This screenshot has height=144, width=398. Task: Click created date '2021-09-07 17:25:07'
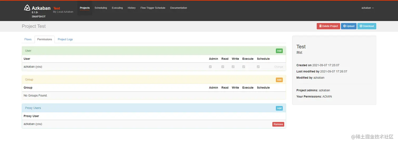[x=326, y=65]
